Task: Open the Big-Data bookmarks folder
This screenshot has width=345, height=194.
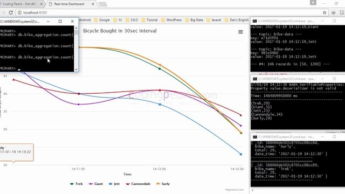Action: point(194,20)
